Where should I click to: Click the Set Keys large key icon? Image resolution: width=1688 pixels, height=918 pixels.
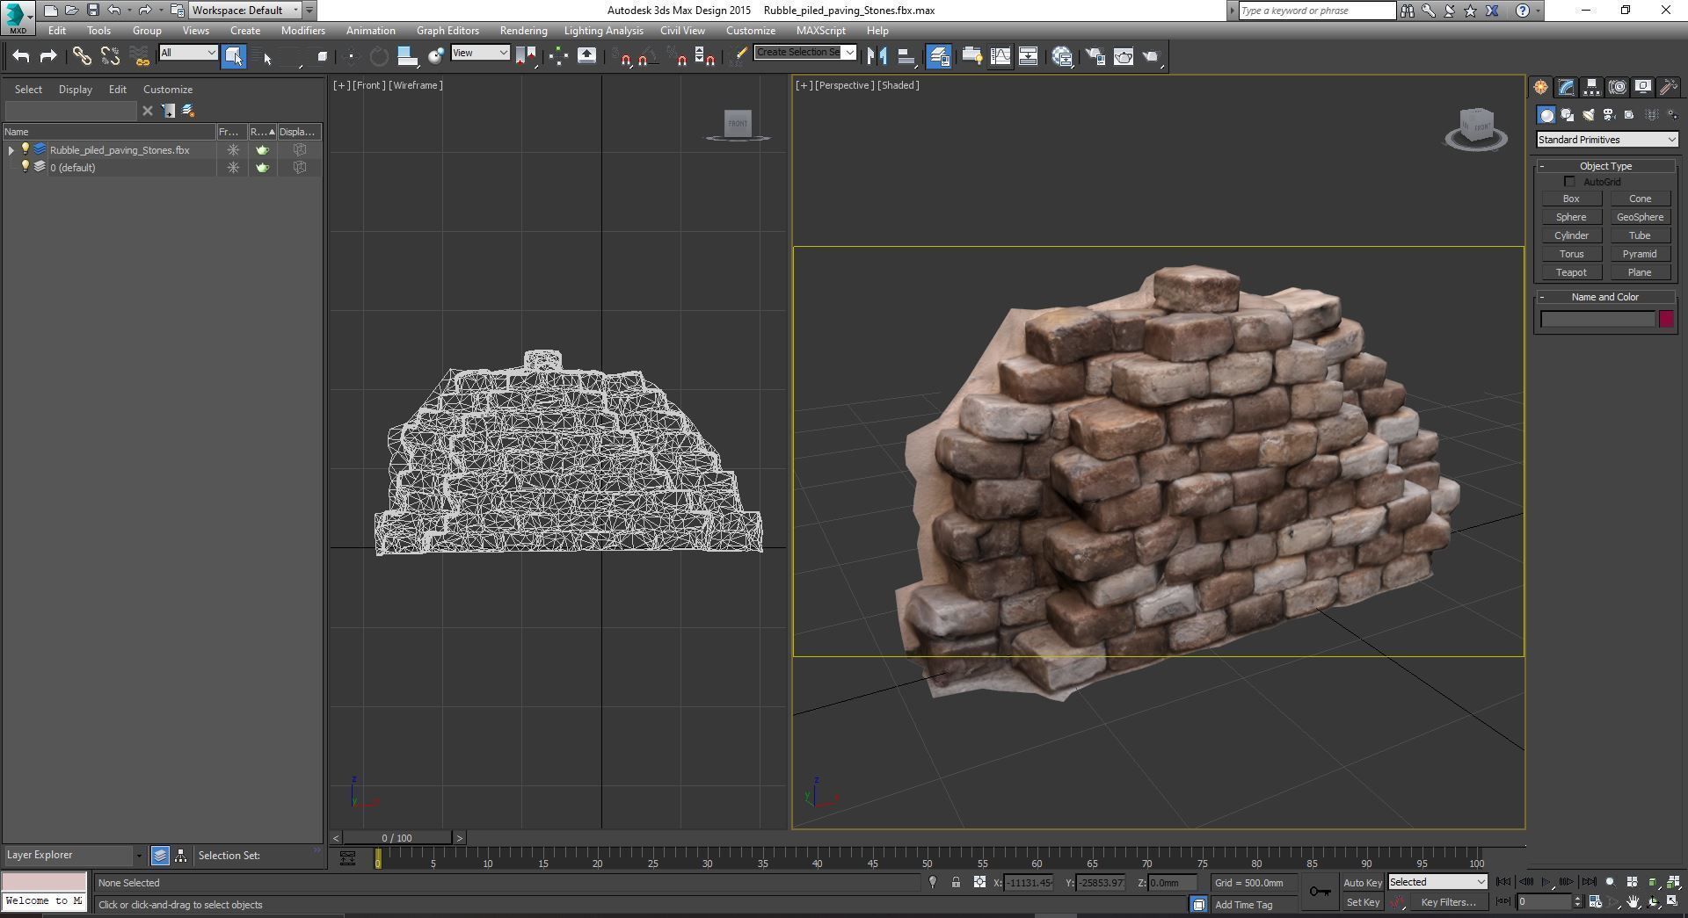click(1320, 892)
